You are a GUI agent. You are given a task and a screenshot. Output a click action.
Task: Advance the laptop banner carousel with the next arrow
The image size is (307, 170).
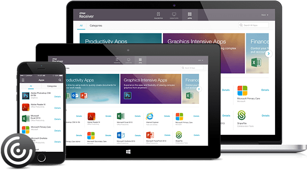[269, 53]
